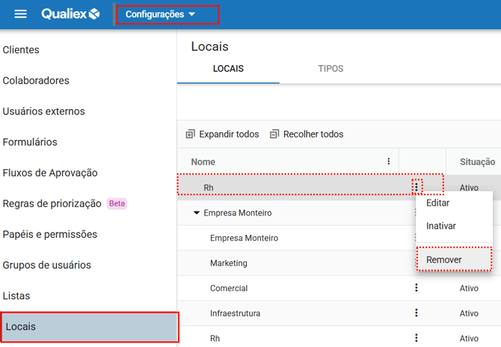Open Nome column options menu
501x347 pixels.
point(388,162)
